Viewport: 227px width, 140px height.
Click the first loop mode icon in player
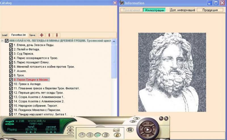[82, 135]
